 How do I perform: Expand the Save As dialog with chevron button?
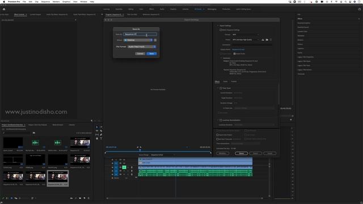pyautogui.click(x=155, y=40)
